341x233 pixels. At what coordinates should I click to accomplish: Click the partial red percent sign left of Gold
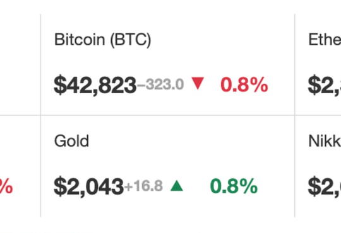coord(6,186)
